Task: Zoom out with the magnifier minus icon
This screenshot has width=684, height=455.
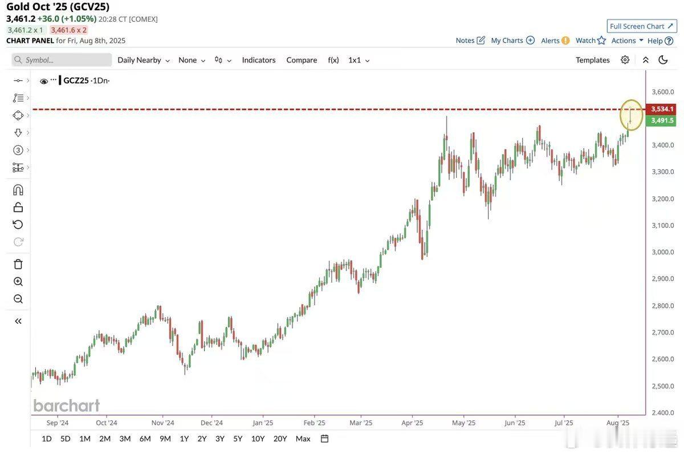Action: pyautogui.click(x=18, y=299)
